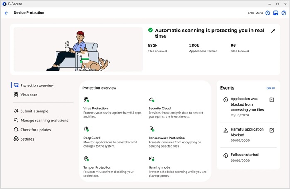Open the Full scan started event

pyautogui.click(x=244, y=155)
